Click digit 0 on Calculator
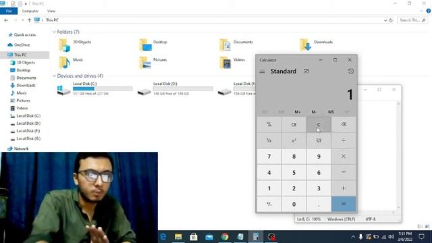This screenshot has width=432, height=243. (x=294, y=204)
